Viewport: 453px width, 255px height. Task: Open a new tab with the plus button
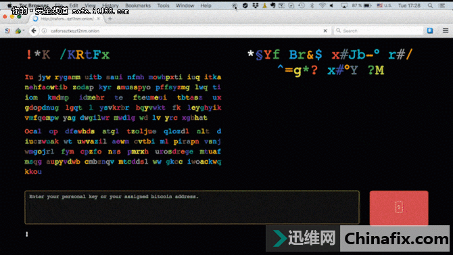point(110,18)
